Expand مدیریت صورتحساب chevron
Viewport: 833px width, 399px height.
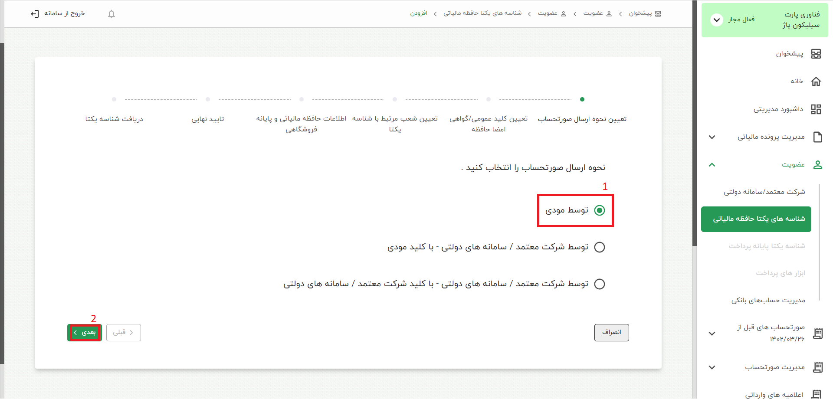712,367
